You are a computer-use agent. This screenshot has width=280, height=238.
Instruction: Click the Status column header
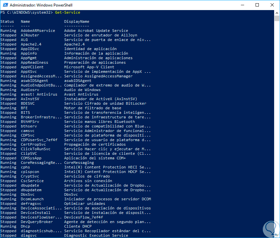tap(7, 21)
